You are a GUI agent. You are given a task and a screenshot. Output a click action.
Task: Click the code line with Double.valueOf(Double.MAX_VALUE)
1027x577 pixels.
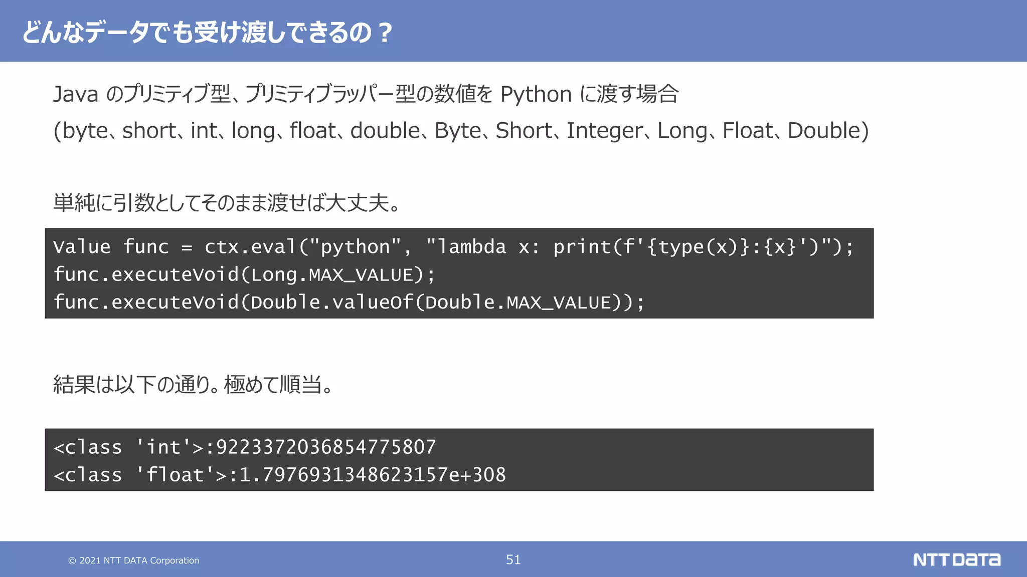349,302
